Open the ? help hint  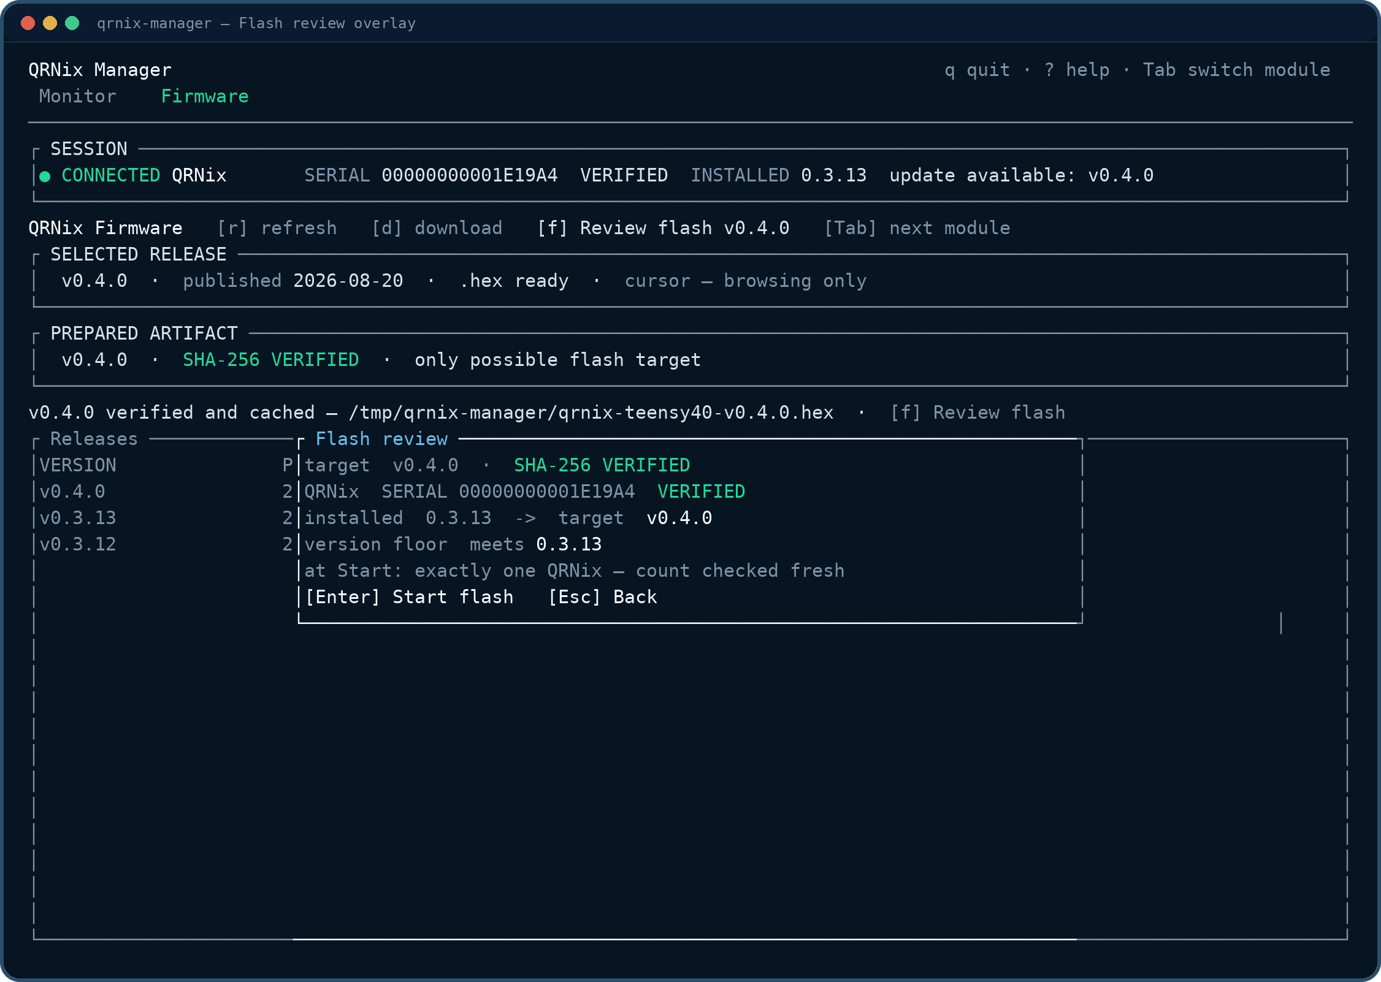click(x=1077, y=70)
